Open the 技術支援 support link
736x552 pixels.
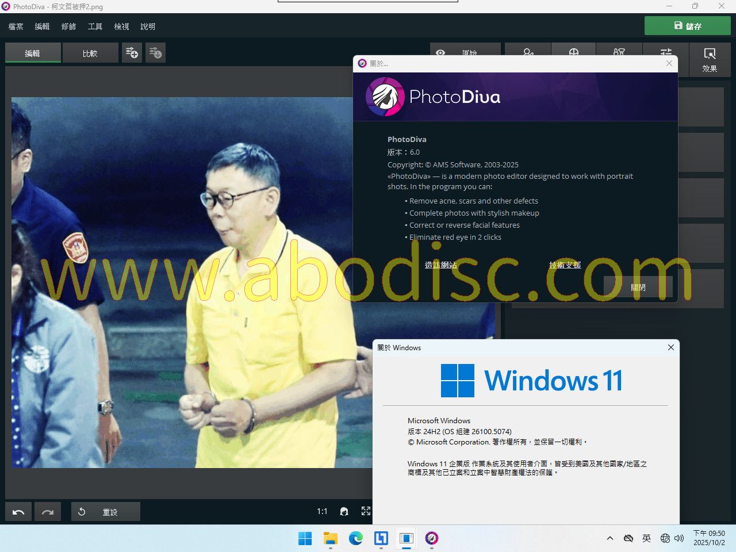[565, 265]
